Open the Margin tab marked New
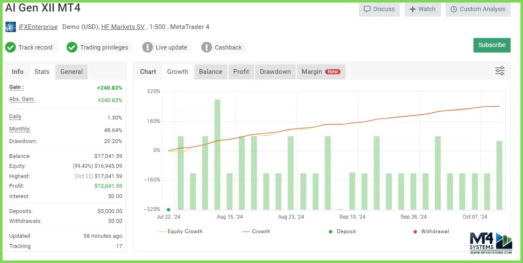The width and height of the screenshot is (523, 263). pos(321,72)
